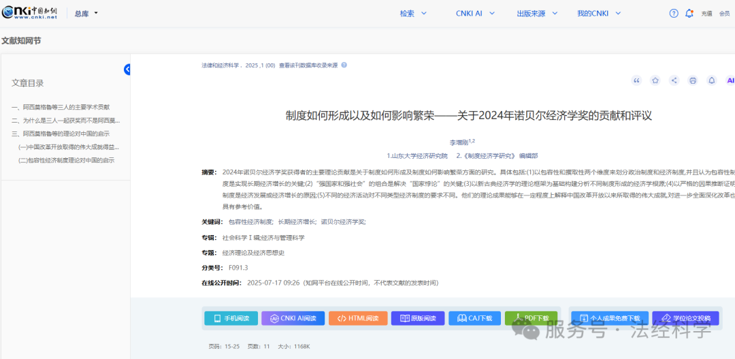Open the 总库 database dropdown
735x359 pixels.
[86, 14]
